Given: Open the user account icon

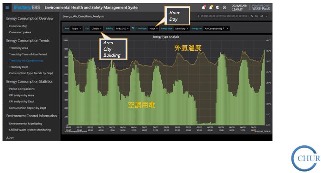Looking at the screenshot, I should (x=224, y=7).
